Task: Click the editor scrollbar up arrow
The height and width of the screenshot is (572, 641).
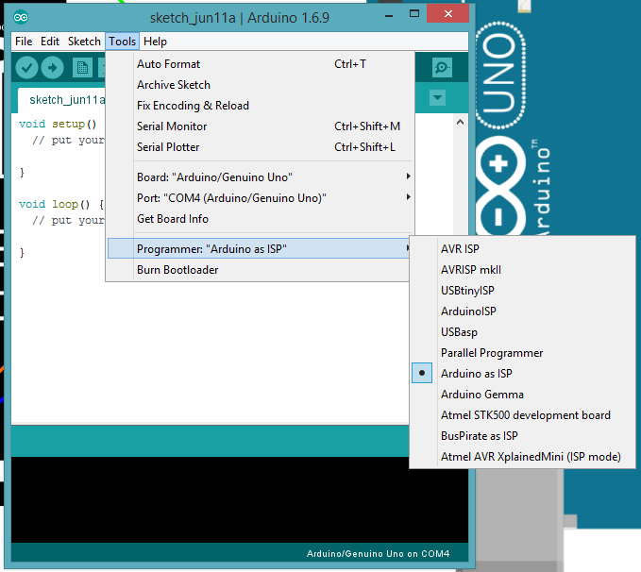Action: (461, 122)
